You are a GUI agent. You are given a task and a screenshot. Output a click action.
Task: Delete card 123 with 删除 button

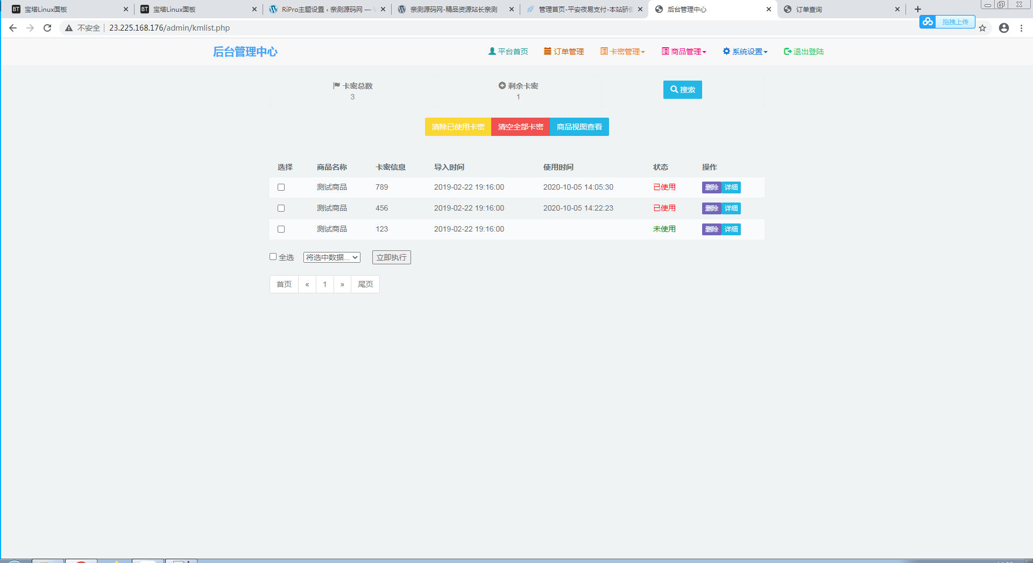point(711,229)
